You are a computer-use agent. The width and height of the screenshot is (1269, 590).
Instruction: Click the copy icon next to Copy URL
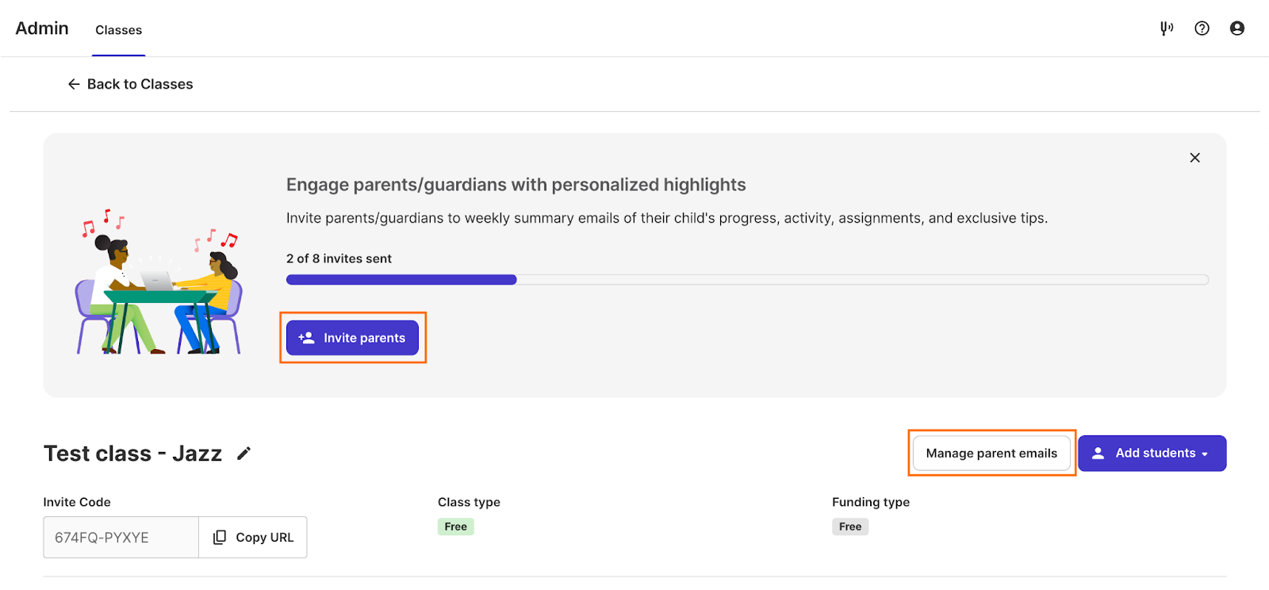pos(220,537)
